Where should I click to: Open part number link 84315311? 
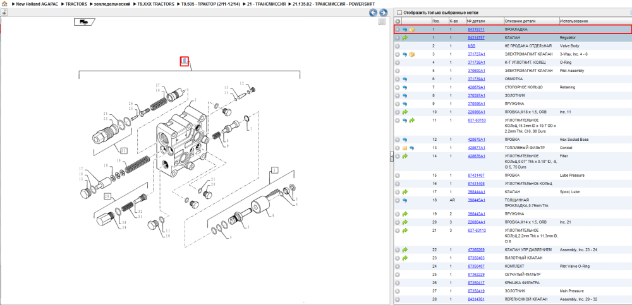(x=476, y=30)
